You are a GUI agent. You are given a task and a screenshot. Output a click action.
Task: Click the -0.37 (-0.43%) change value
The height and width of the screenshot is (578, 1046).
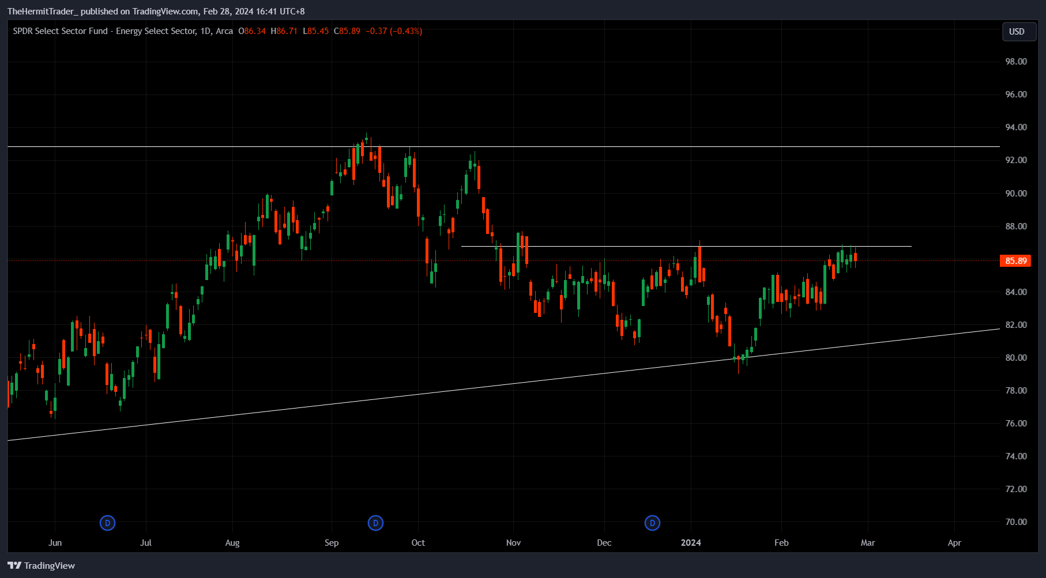(394, 31)
